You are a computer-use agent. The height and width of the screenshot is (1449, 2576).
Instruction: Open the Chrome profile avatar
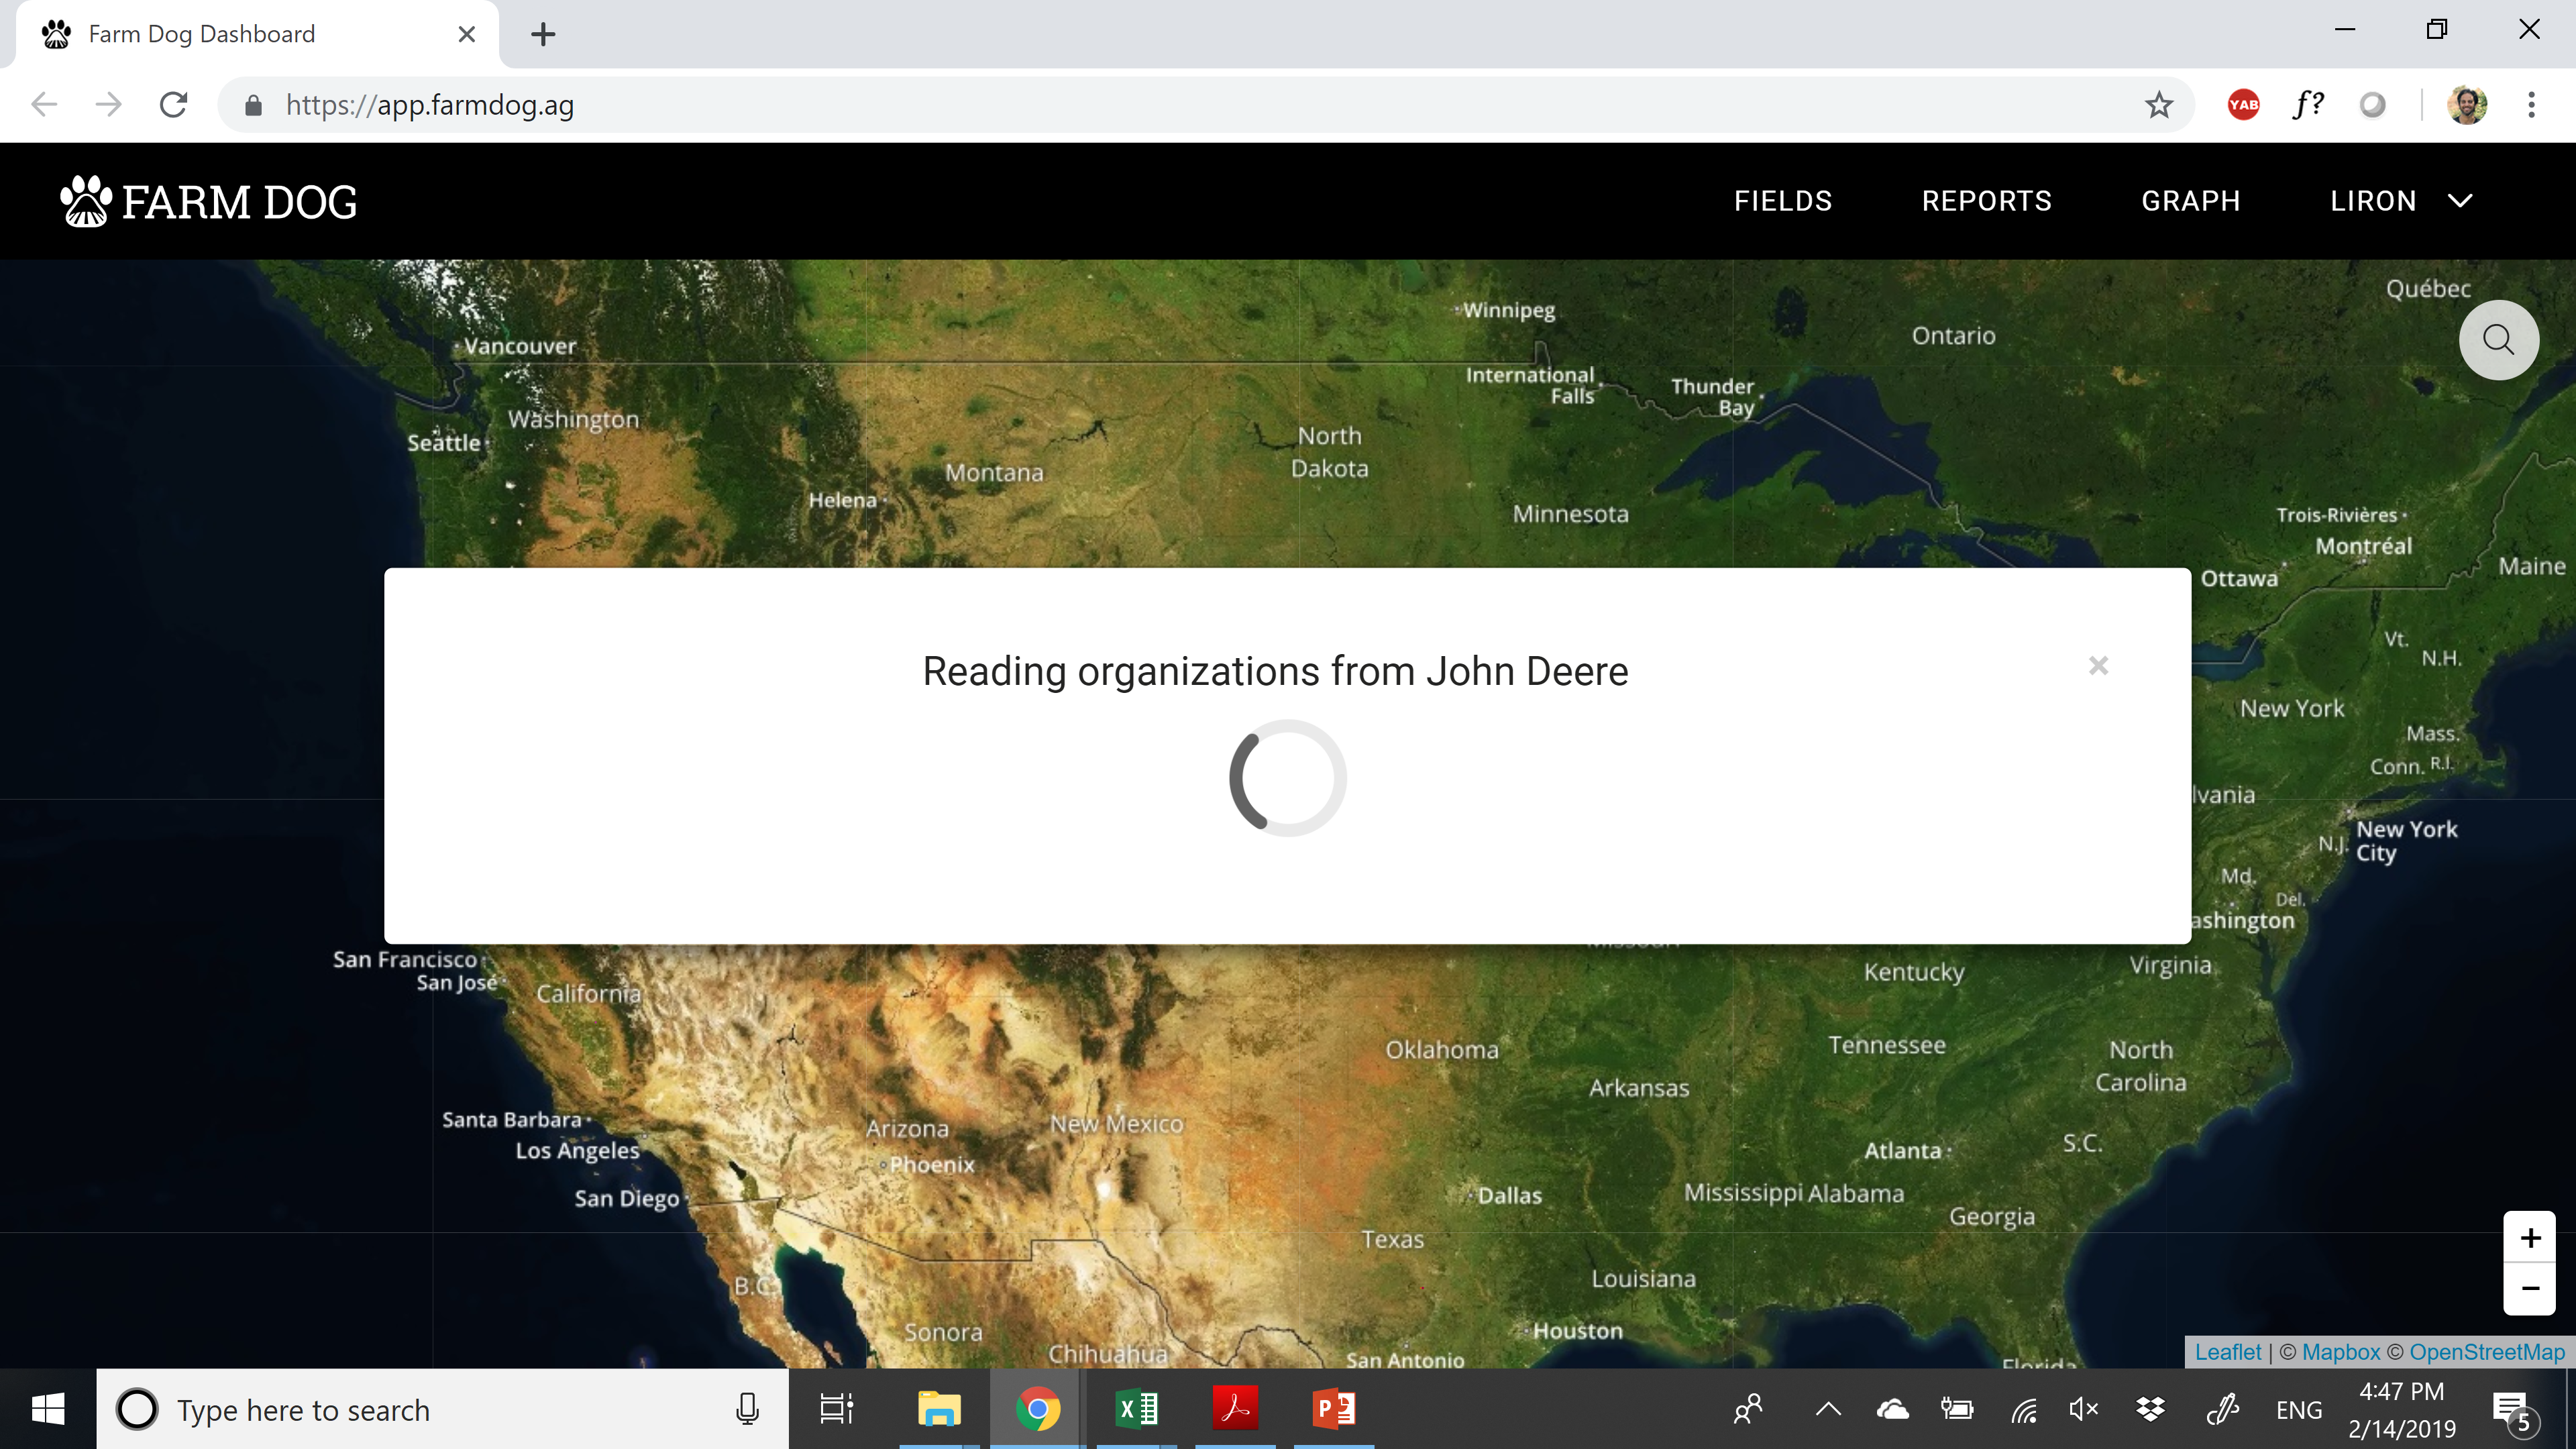pos(2466,104)
